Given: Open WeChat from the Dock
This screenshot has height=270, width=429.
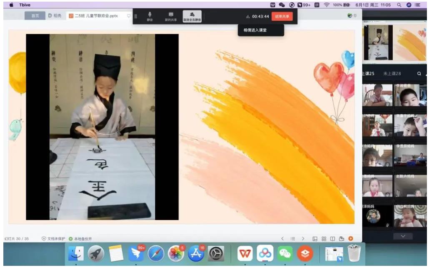Looking at the screenshot, I should [x=285, y=253].
